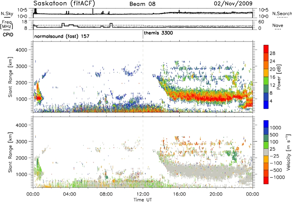This screenshot has width=292, height=202.
Task: Click the '08:00' time axis label
Action: click(106, 194)
